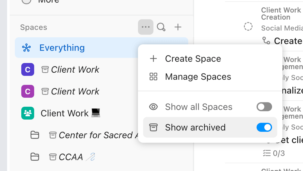Click the magenta C avatar for Client Work
Image resolution: width=303 pixels, height=171 pixels.
click(28, 91)
